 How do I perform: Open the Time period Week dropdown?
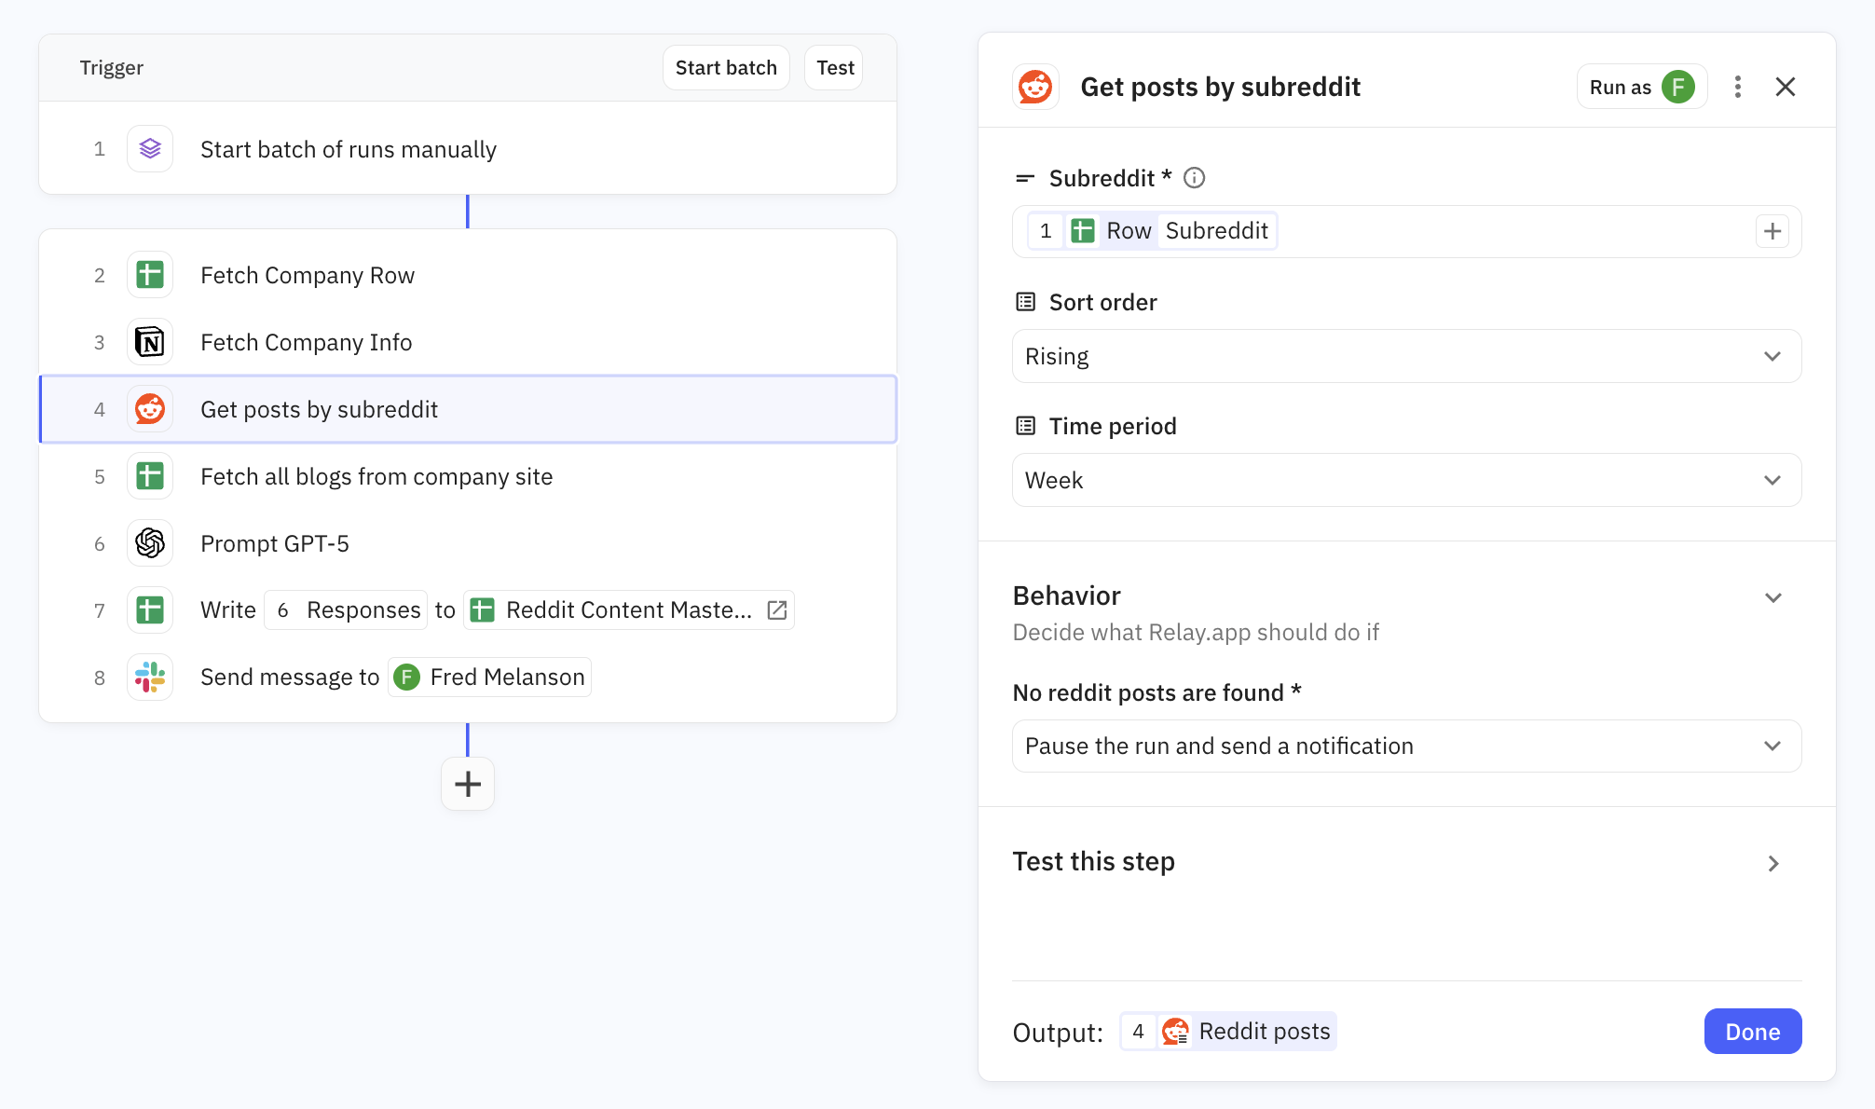click(x=1405, y=480)
